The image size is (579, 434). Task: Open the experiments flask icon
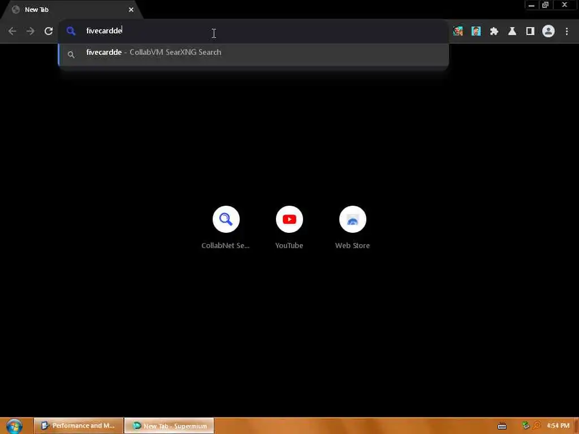coord(512,31)
